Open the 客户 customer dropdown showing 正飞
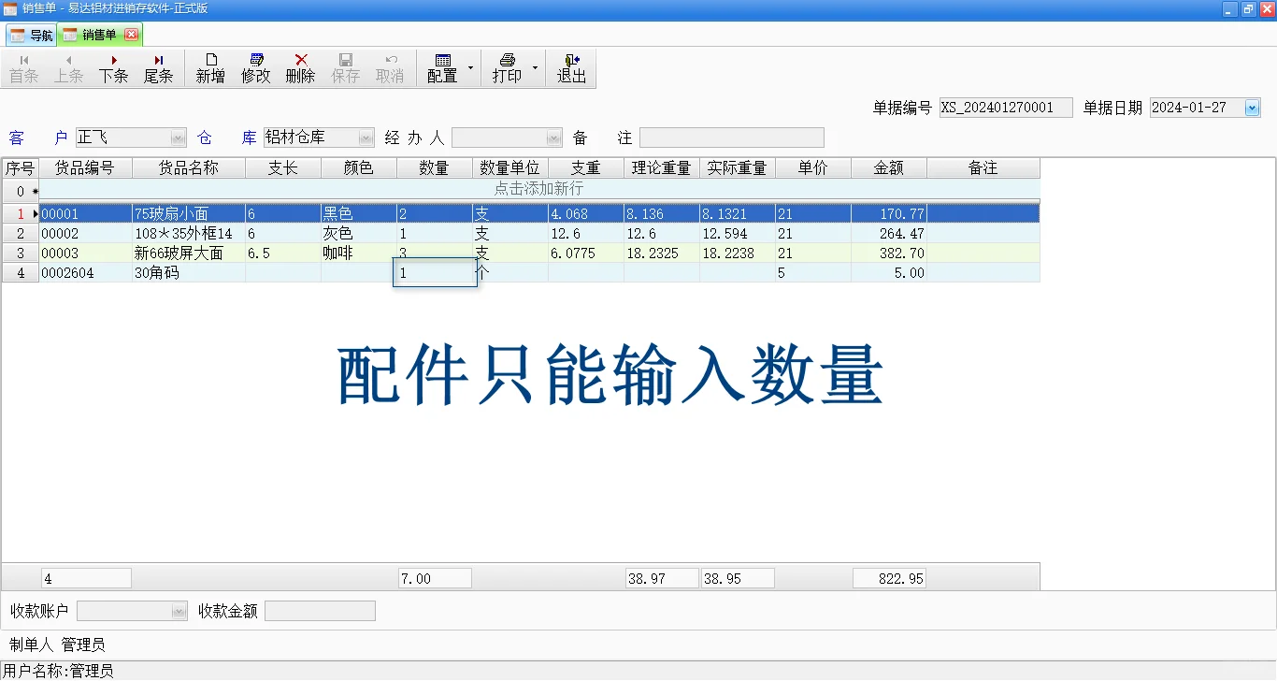 [x=178, y=137]
